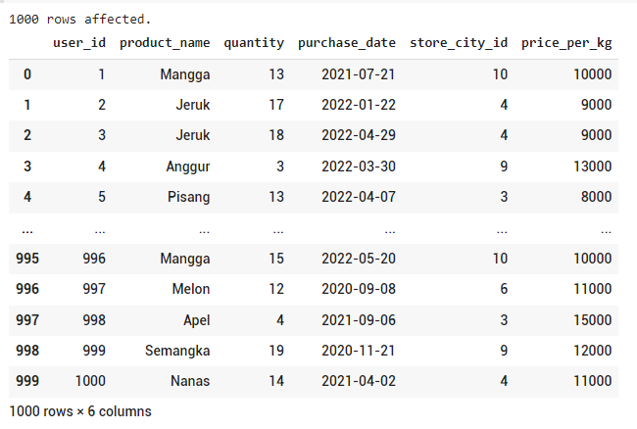Image resolution: width=637 pixels, height=429 pixels.
Task: Click the Melon product cell
Action: click(191, 289)
